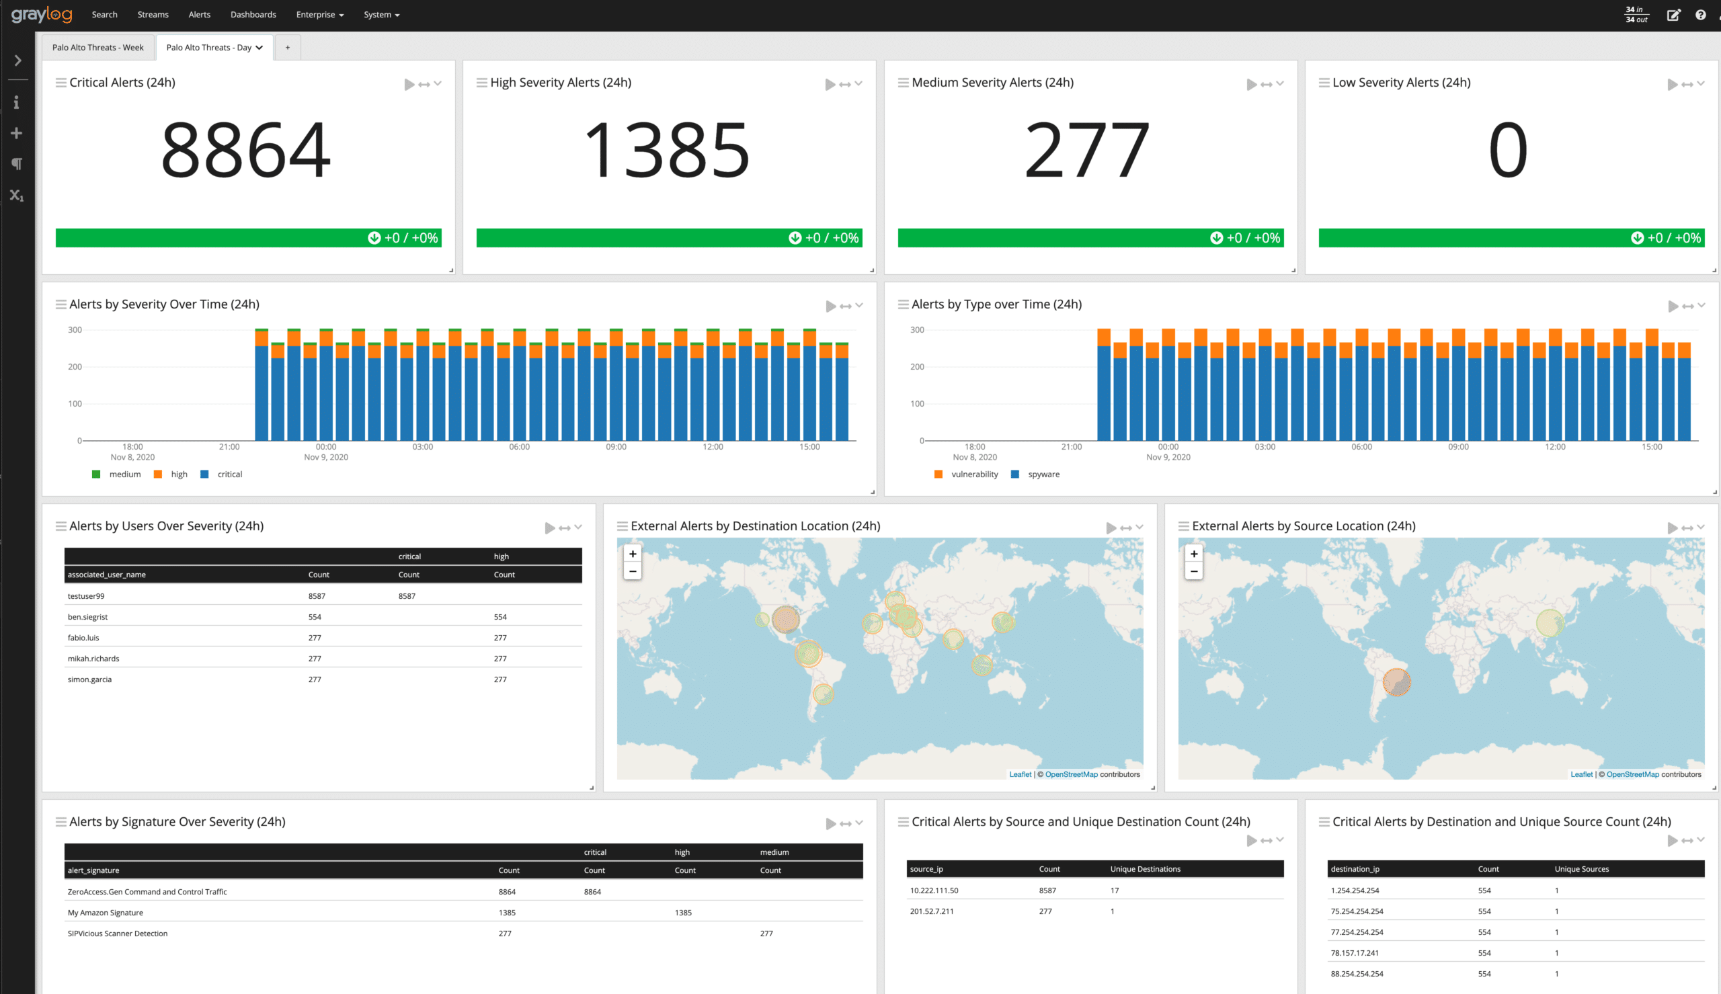Image resolution: width=1721 pixels, height=994 pixels.
Task: Click the edit dashboard icon in top bar
Action: pyautogui.click(x=1673, y=15)
